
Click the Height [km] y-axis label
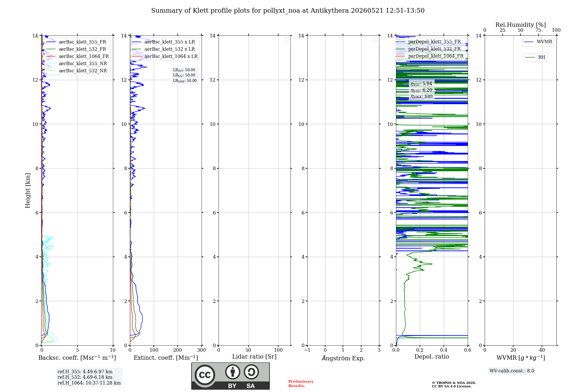pyautogui.click(x=28, y=191)
